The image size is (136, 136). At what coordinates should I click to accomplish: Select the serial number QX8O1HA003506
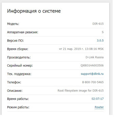tap(92, 65)
